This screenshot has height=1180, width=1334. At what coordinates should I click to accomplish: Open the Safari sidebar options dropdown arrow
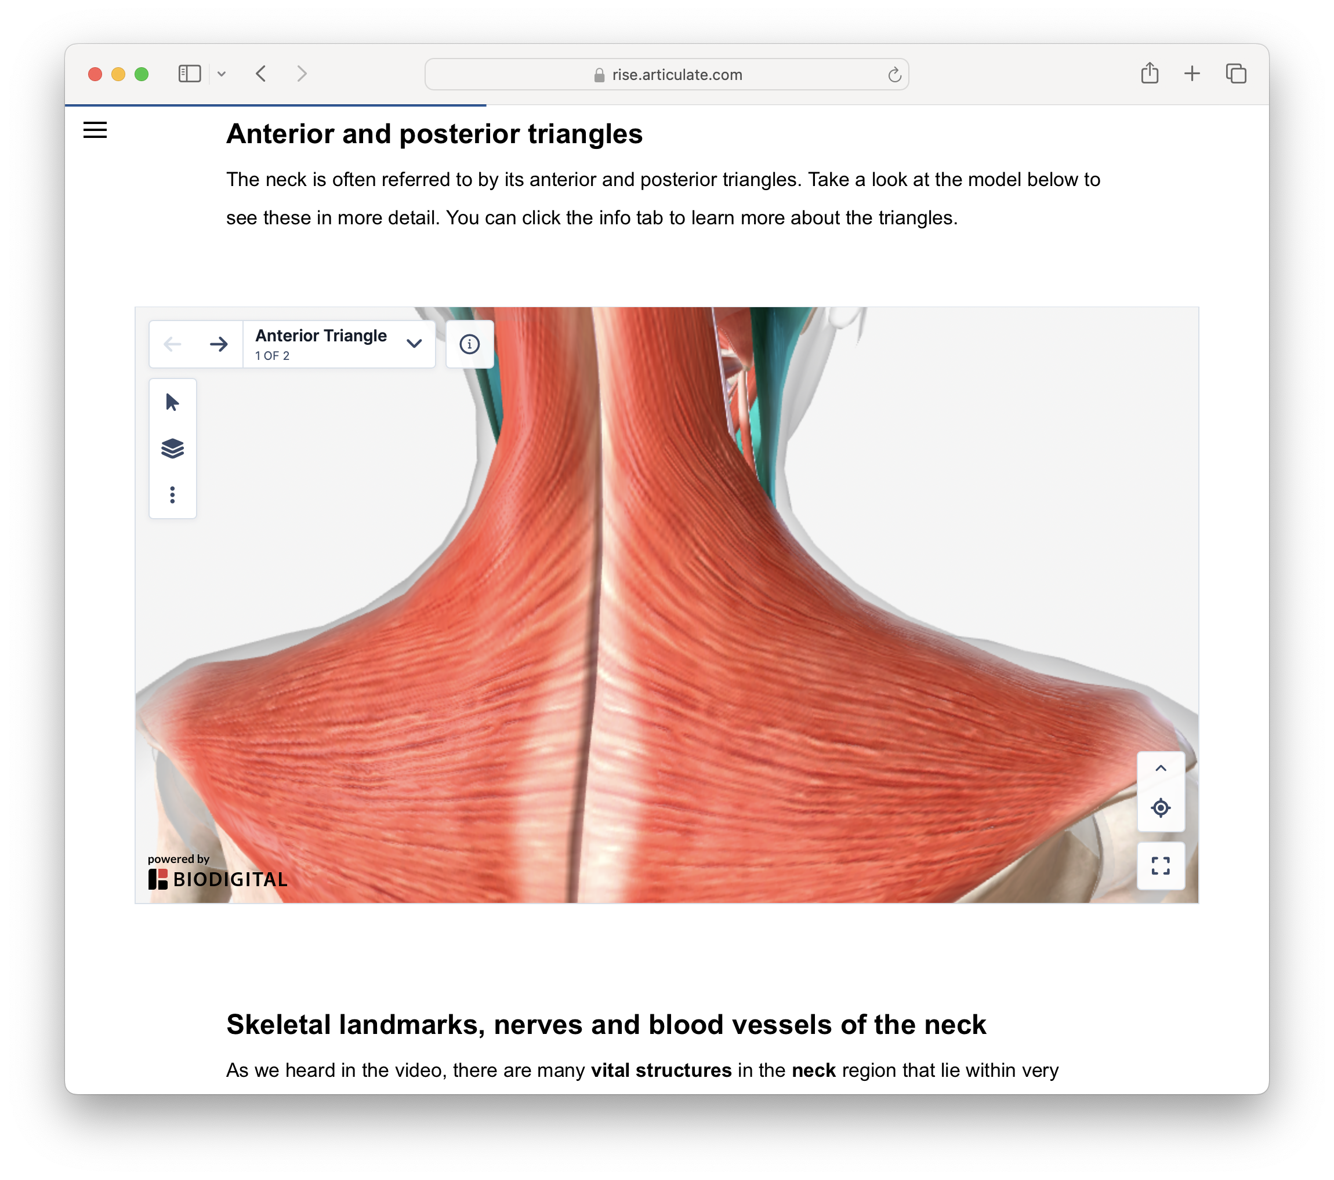pos(222,74)
